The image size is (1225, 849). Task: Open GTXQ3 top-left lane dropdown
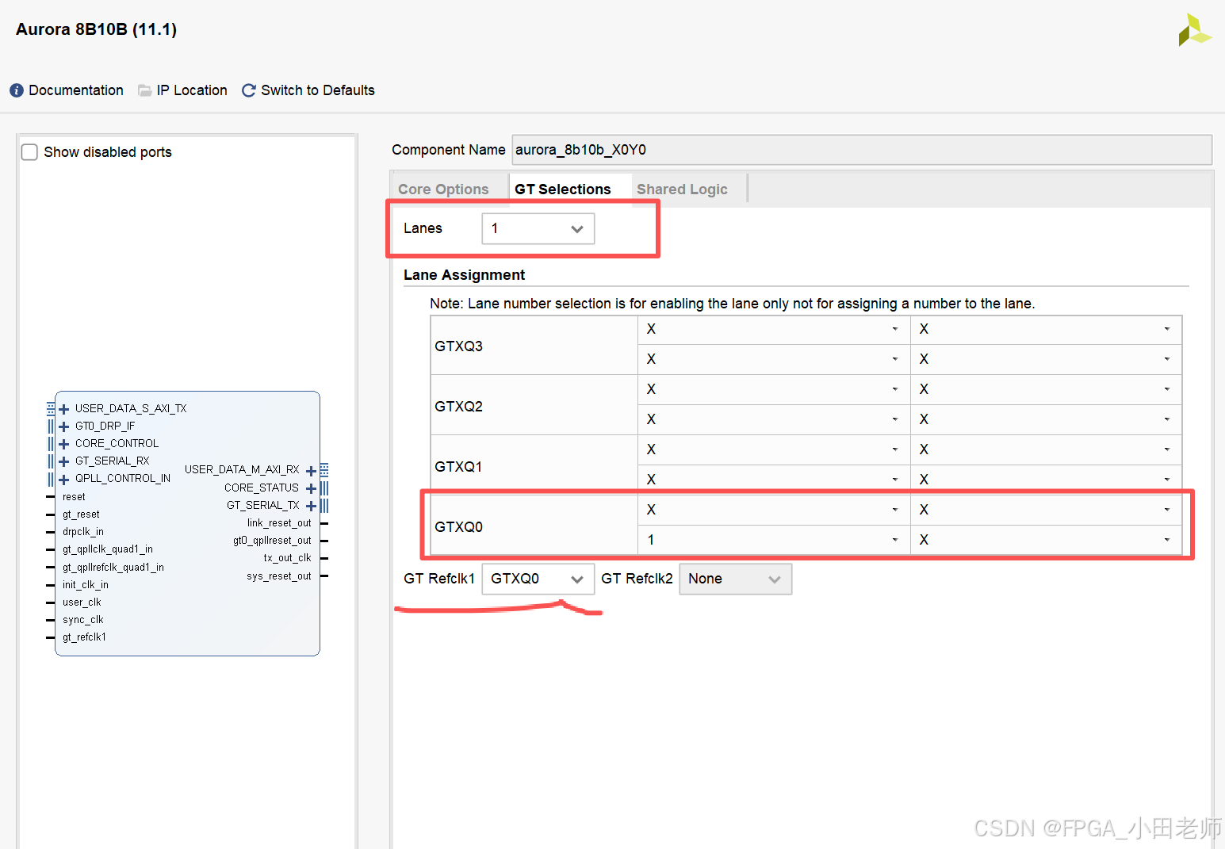click(x=774, y=329)
